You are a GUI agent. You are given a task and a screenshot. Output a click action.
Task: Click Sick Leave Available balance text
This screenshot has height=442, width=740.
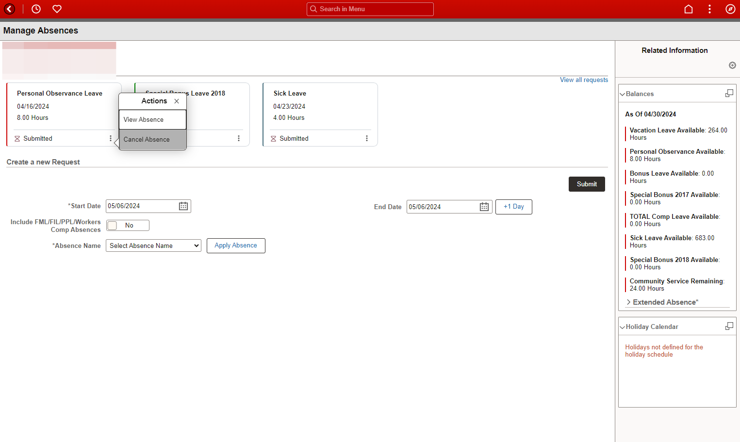[672, 242]
